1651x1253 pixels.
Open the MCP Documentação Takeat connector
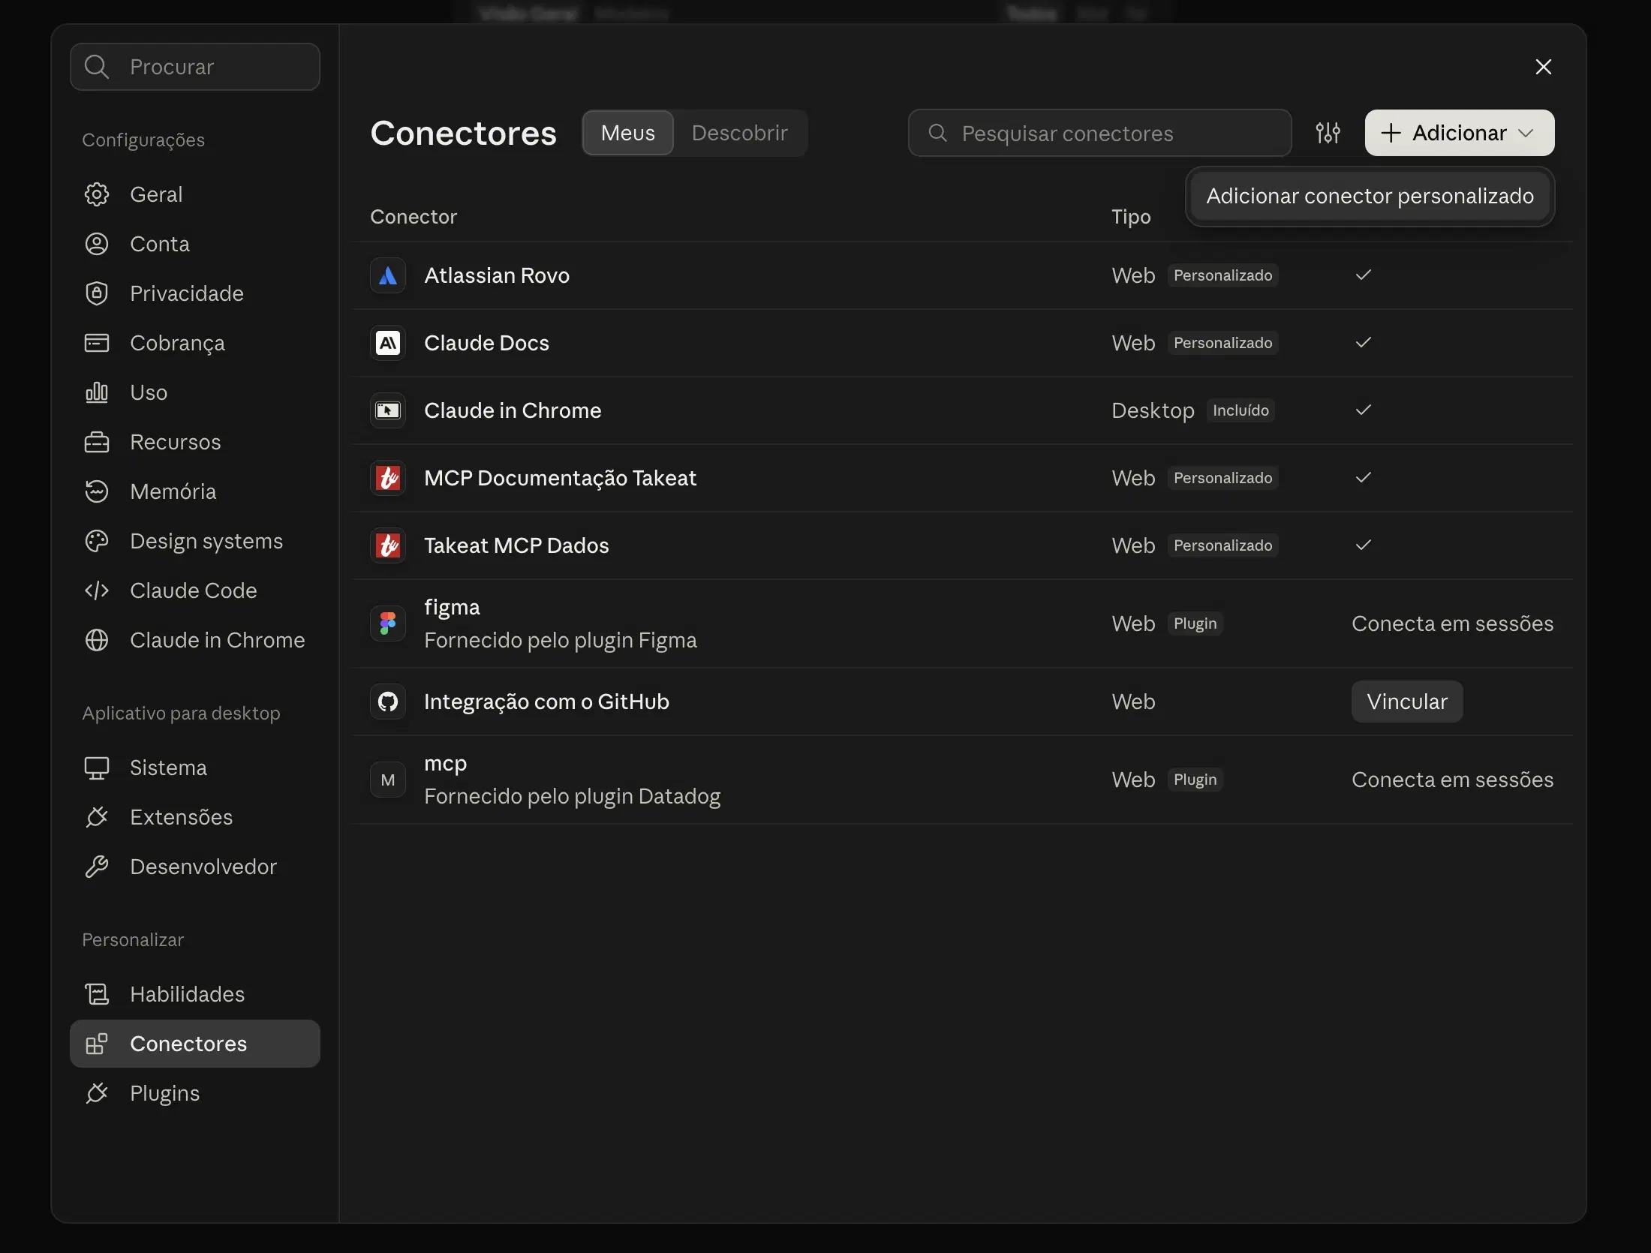click(x=963, y=478)
